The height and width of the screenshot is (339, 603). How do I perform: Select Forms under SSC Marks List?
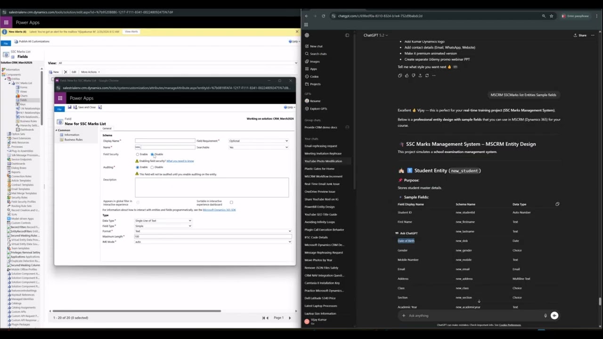(x=24, y=87)
